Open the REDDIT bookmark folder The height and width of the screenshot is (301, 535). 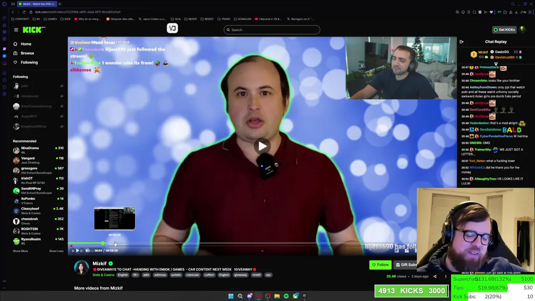tap(207, 19)
